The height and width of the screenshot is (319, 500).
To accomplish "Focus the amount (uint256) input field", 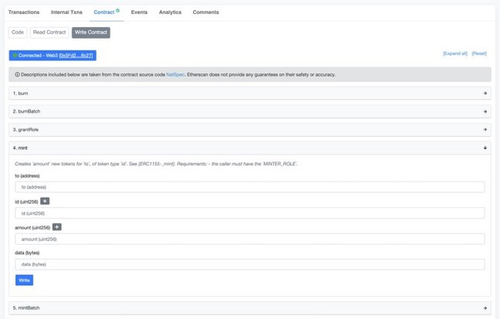I will (x=250, y=239).
